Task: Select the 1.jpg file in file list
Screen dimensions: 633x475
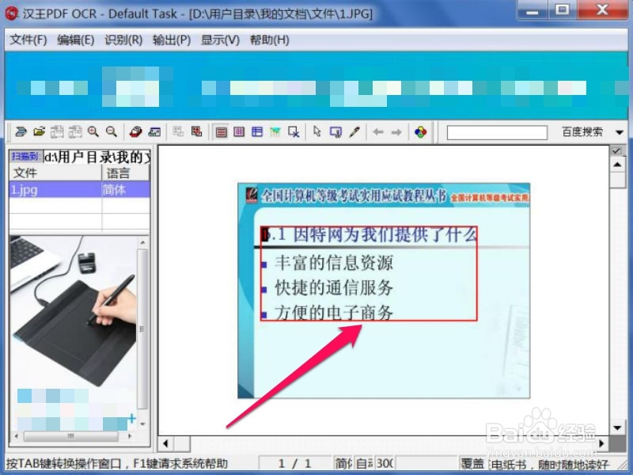Action: (24, 190)
